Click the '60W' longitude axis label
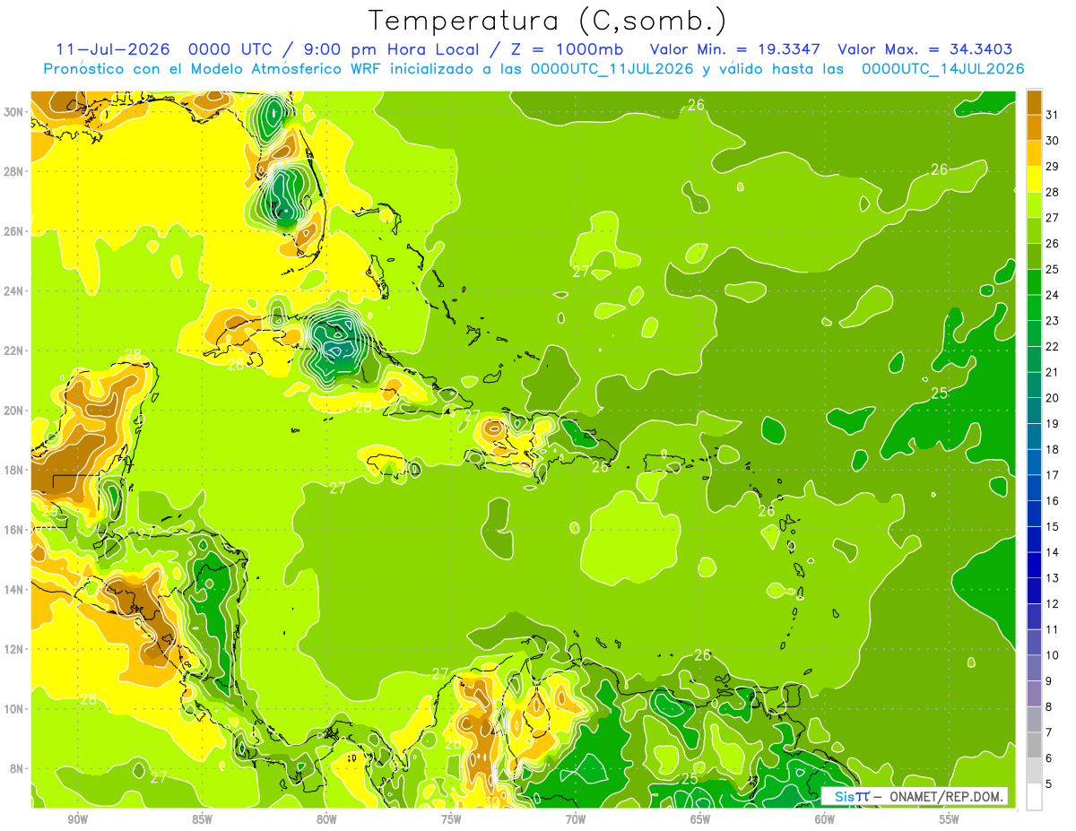 [x=825, y=819]
